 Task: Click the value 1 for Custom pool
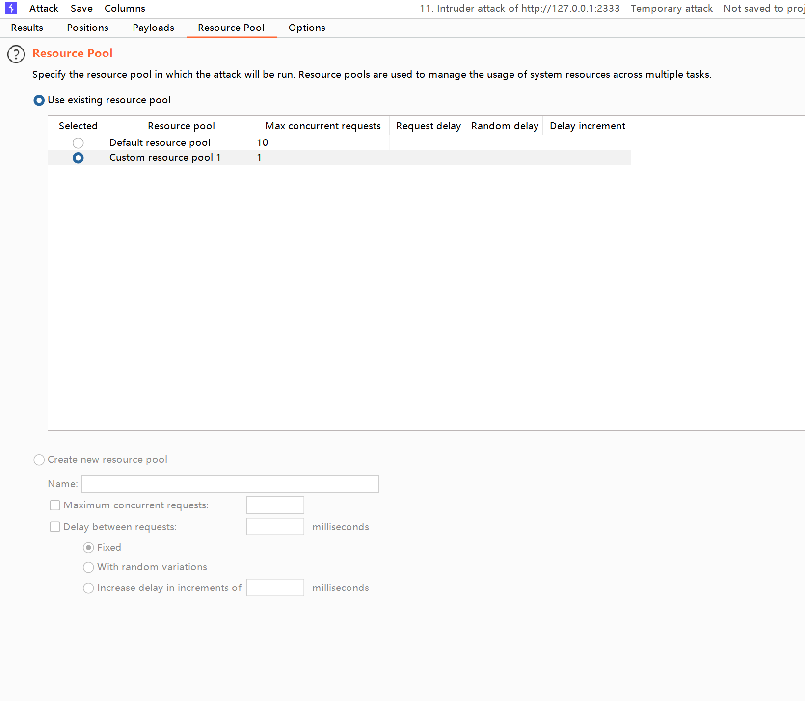coord(259,157)
